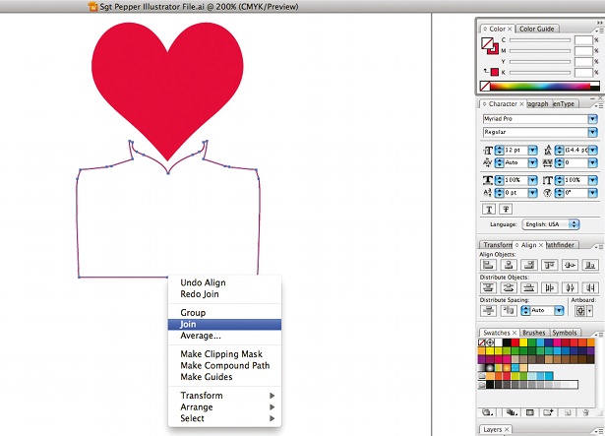Click vertical distribute top icon

[x=489, y=287]
